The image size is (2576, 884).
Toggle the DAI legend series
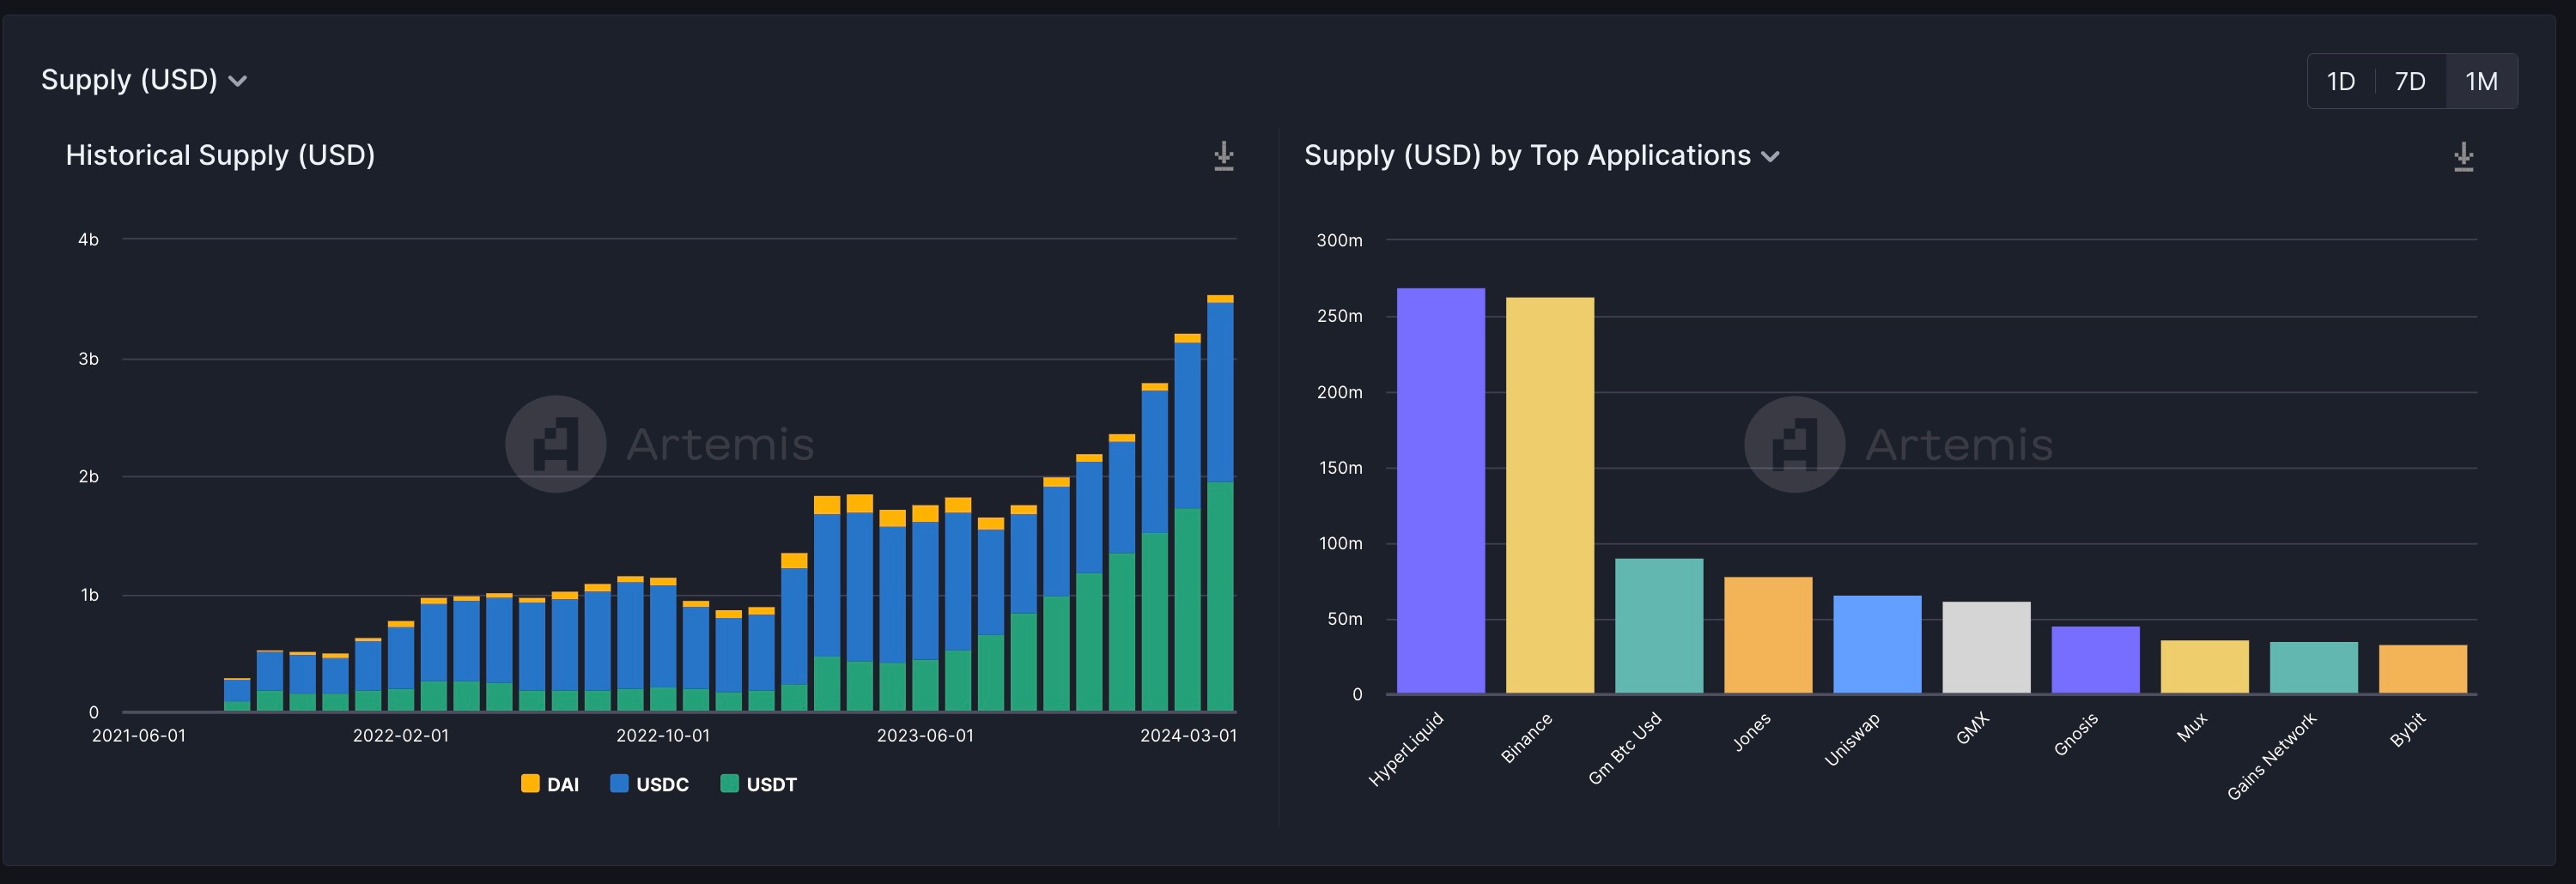(550, 784)
